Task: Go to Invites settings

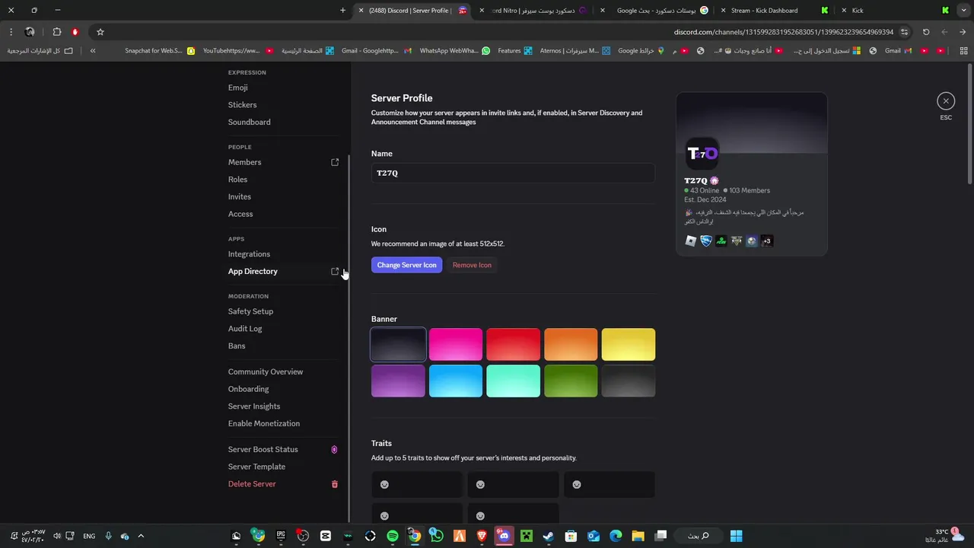Action: (240, 196)
